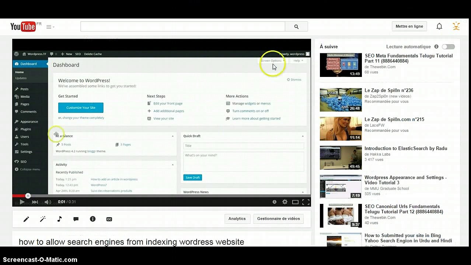Open SEO Meta Fundamentals Telugu Tutorial Part 11 thumbnail
Image resolution: width=471 pixels, height=265 pixels.
(x=341, y=65)
